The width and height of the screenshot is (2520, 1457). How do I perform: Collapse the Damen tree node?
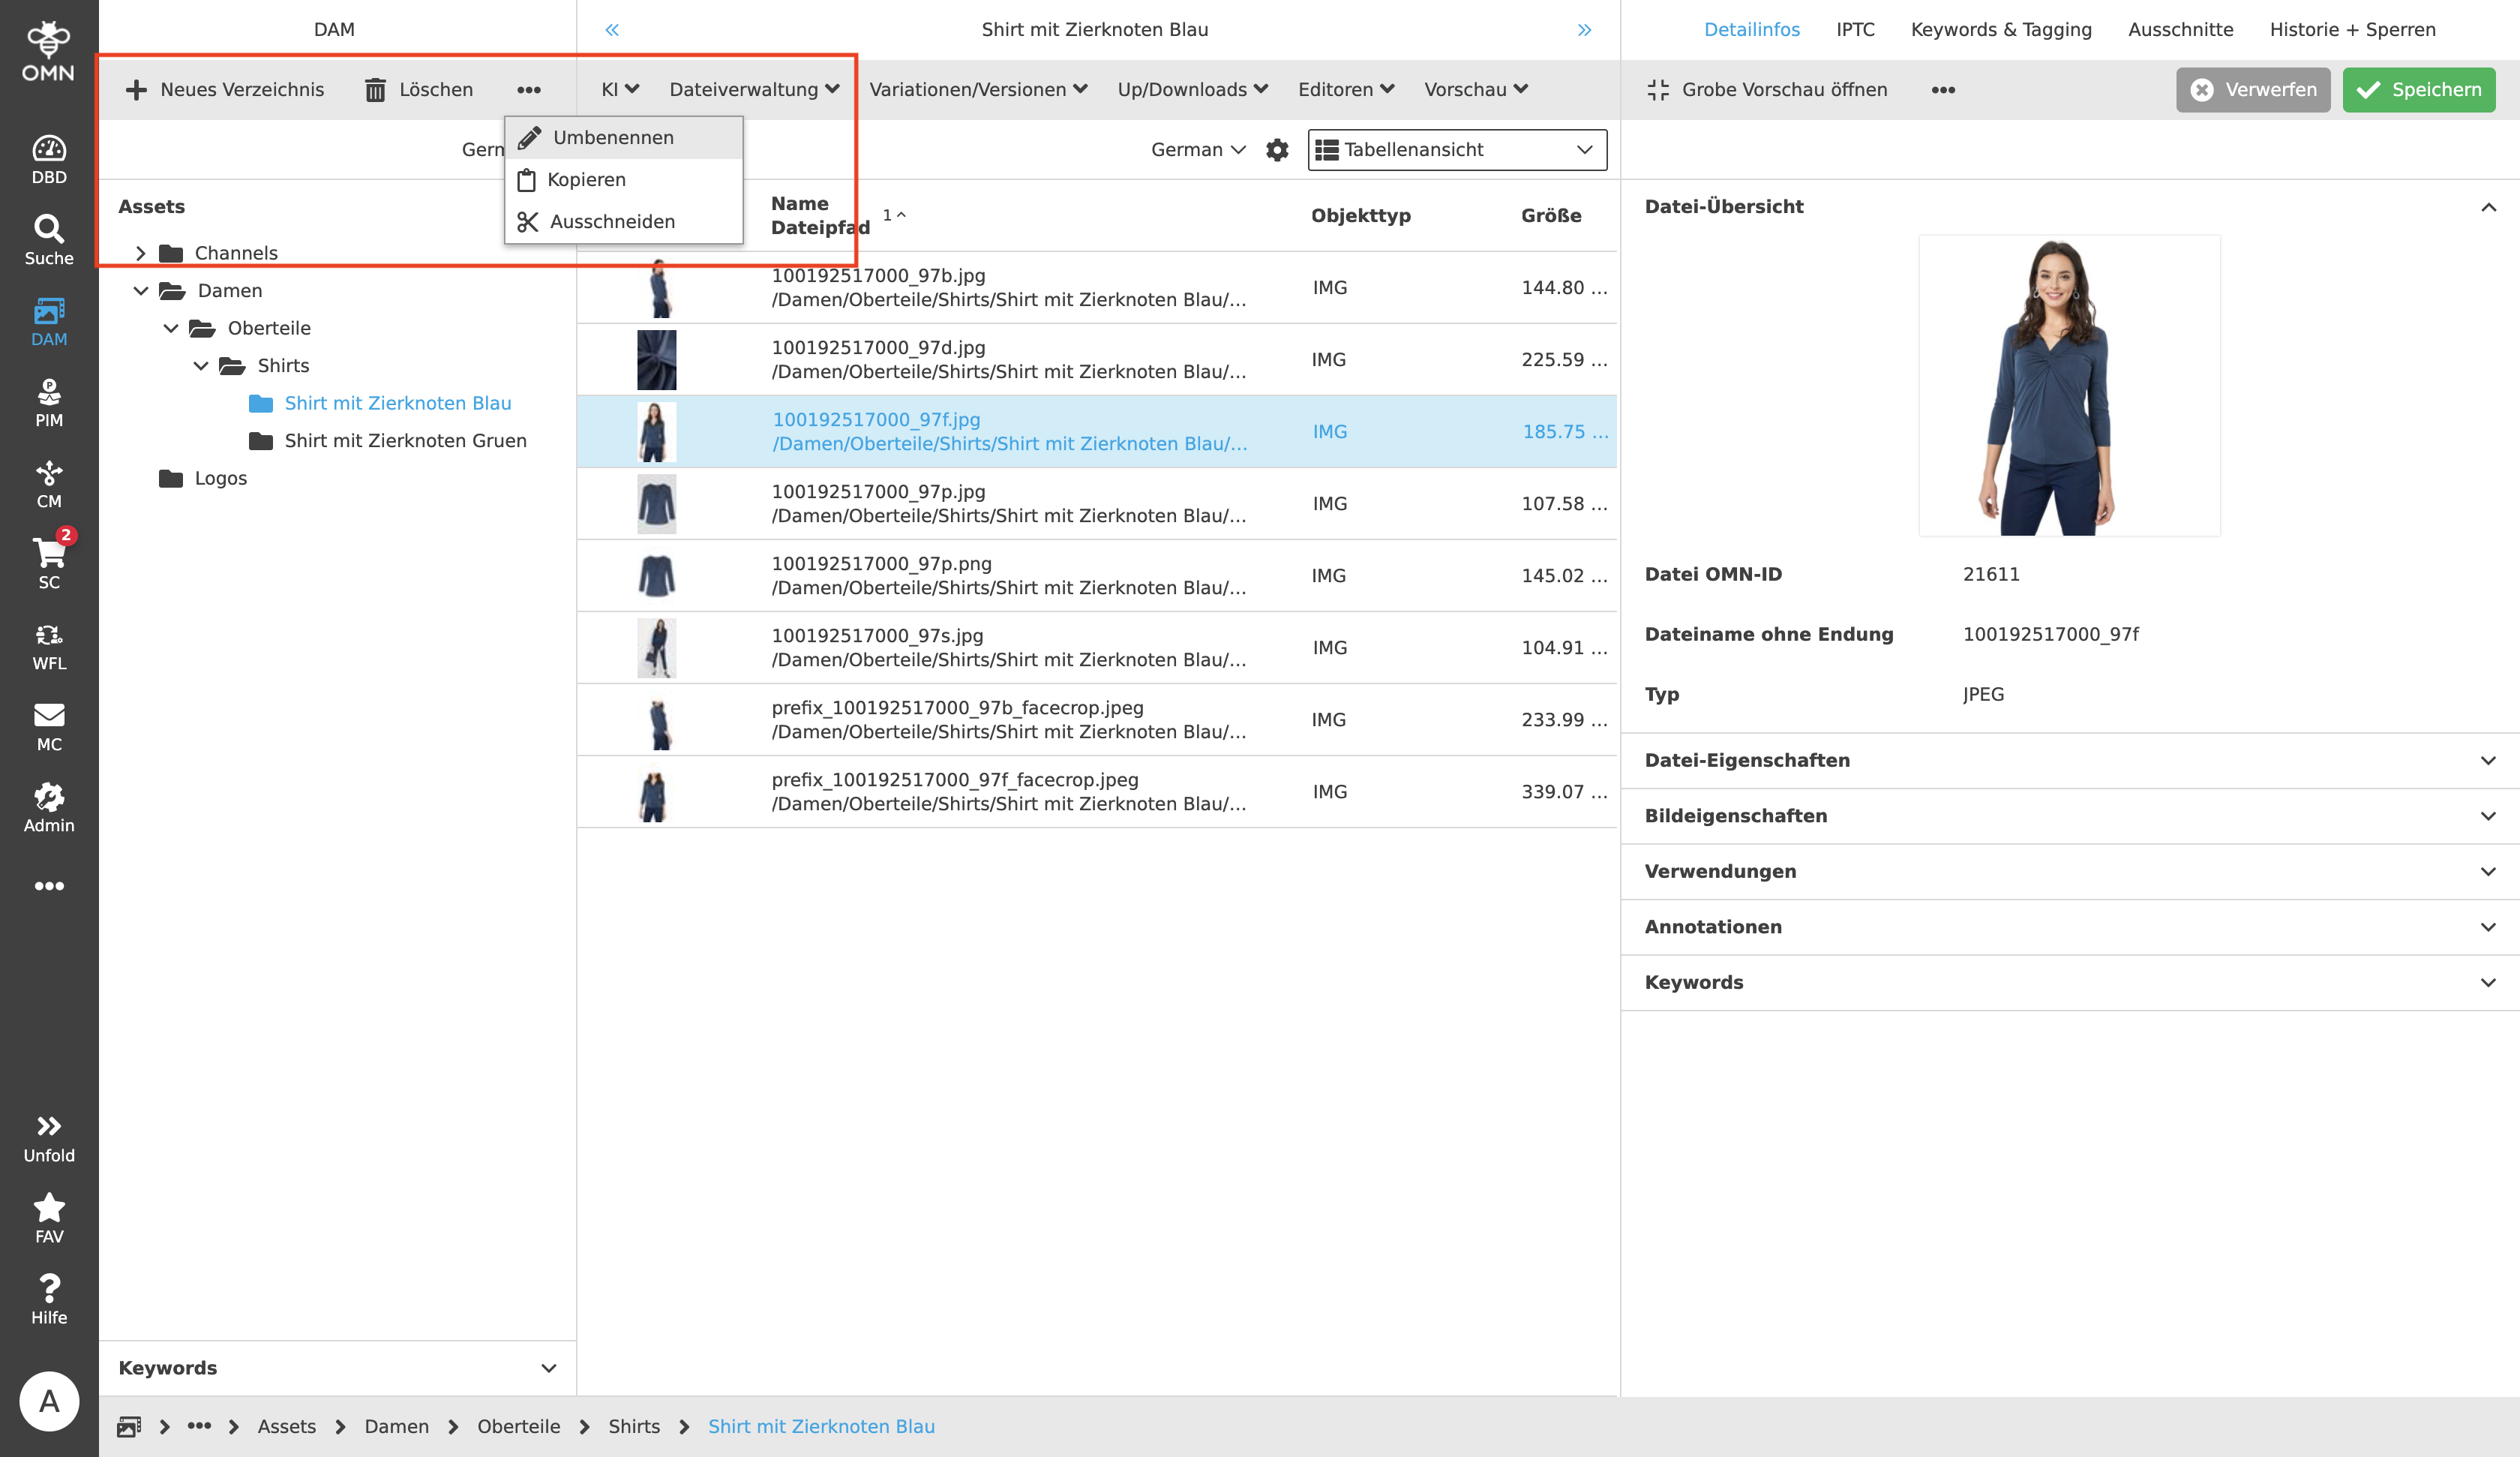coord(140,290)
